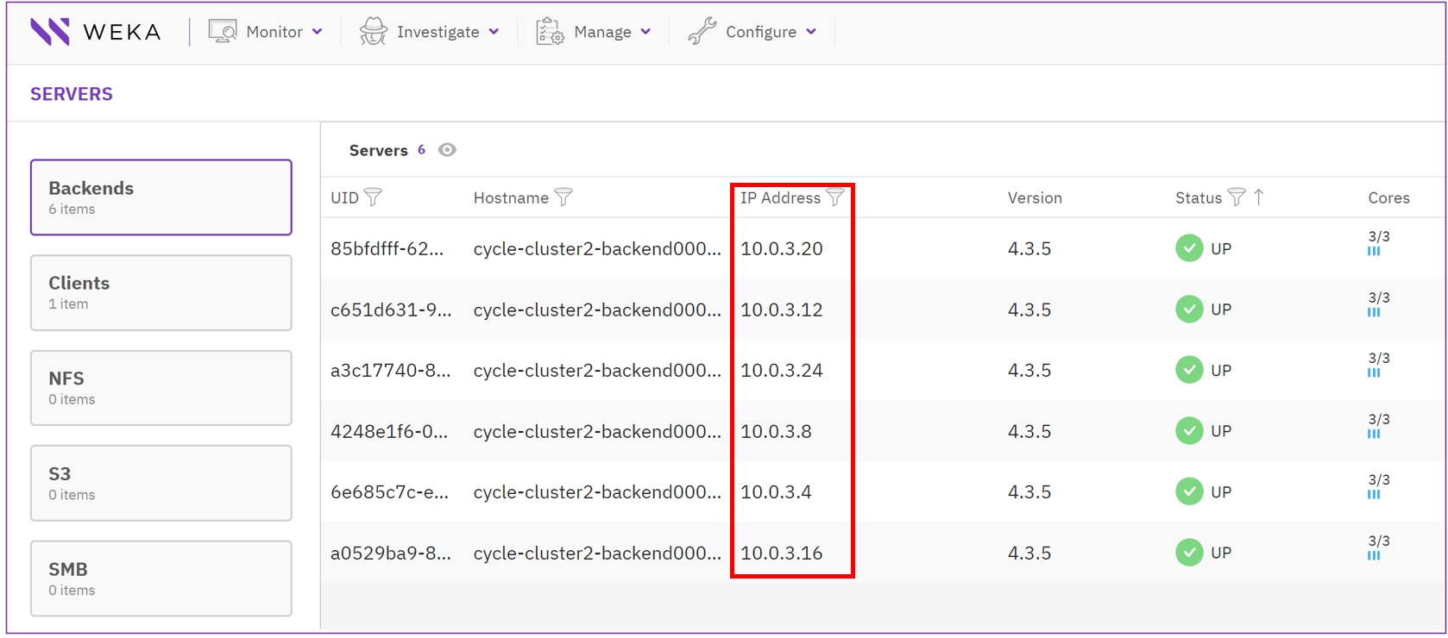The image size is (1448, 638).
Task: Click the Investigate detective icon
Action: point(373,32)
